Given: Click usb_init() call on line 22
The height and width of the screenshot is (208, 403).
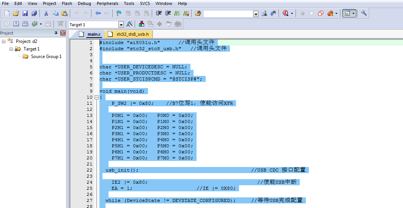Looking at the screenshot, I should coord(122,170).
